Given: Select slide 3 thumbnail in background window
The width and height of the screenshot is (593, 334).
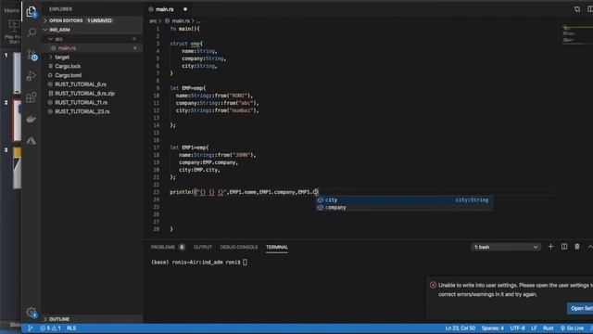Looking at the screenshot, I should [x=17, y=168].
